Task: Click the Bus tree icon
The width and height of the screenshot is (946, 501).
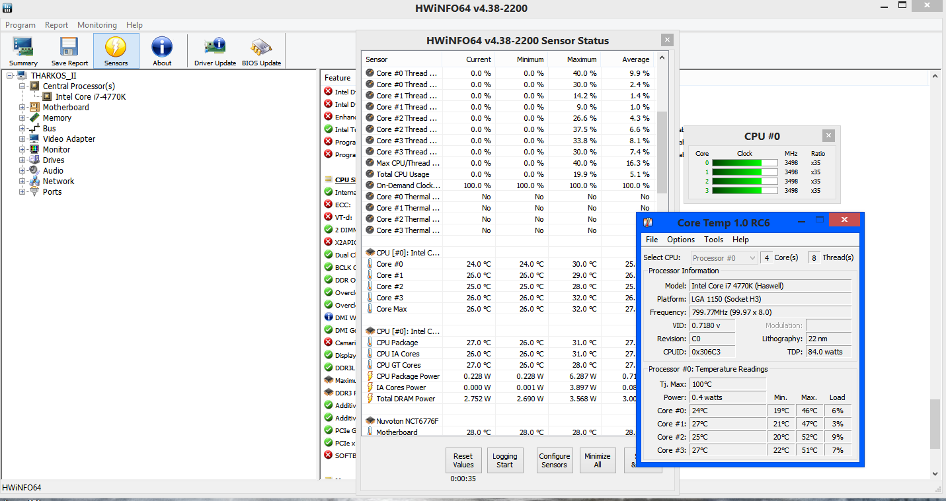Action: pyautogui.click(x=34, y=128)
